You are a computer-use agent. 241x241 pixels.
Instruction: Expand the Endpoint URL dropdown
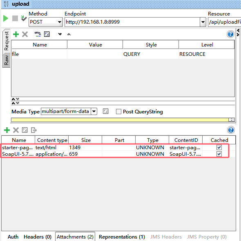click(x=203, y=22)
